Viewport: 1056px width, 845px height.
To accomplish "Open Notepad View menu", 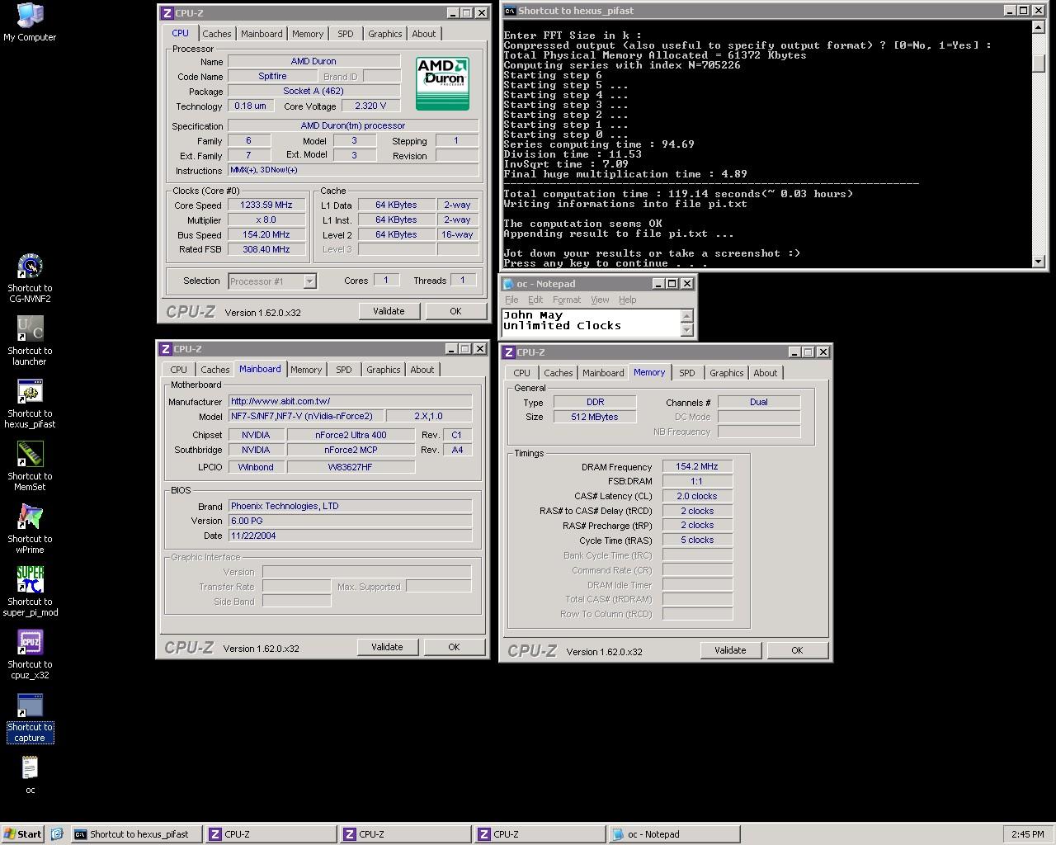I will pyautogui.click(x=600, y=300).
